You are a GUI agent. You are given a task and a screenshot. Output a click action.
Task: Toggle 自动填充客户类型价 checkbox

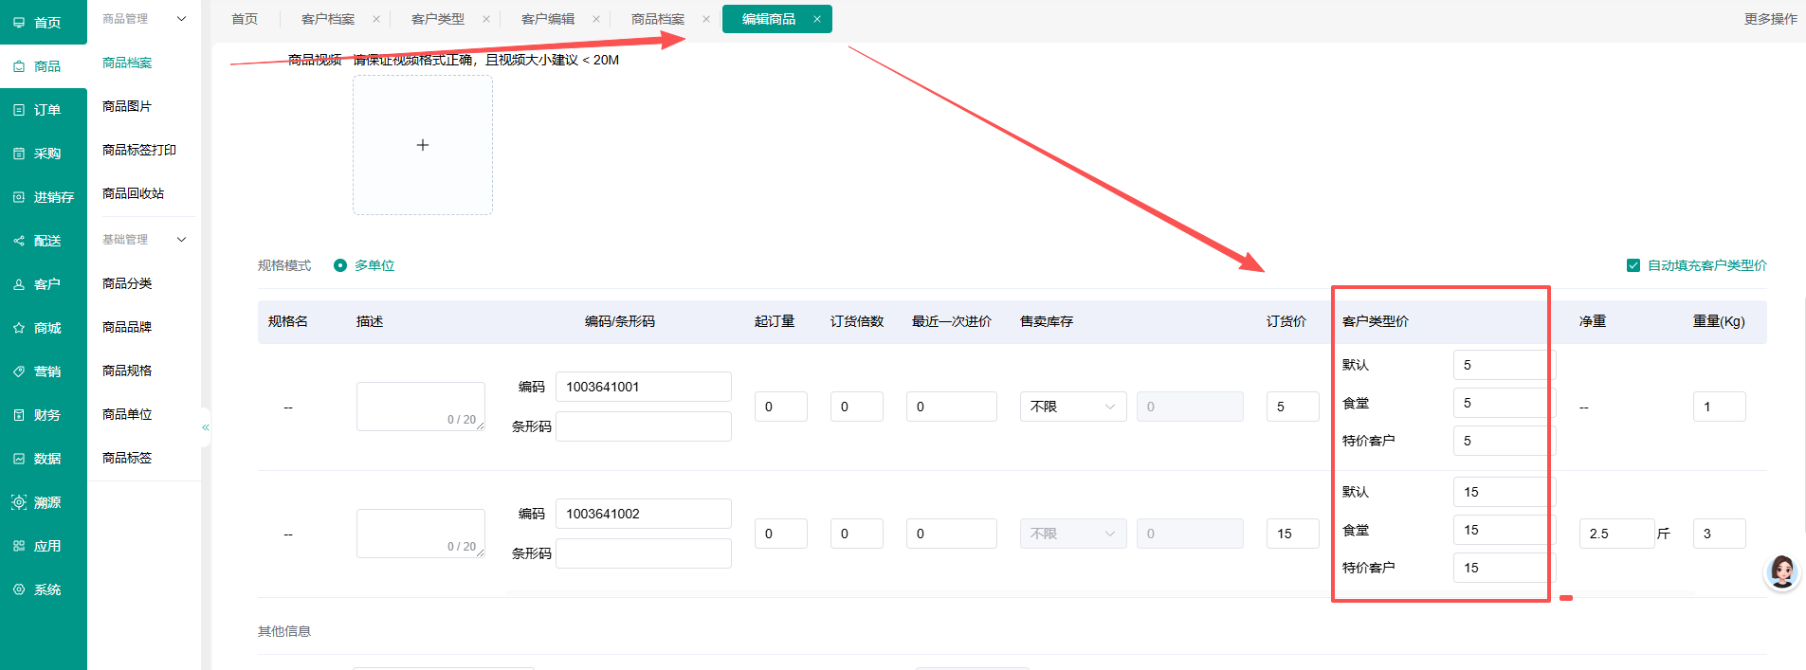tap(1633, 265)
